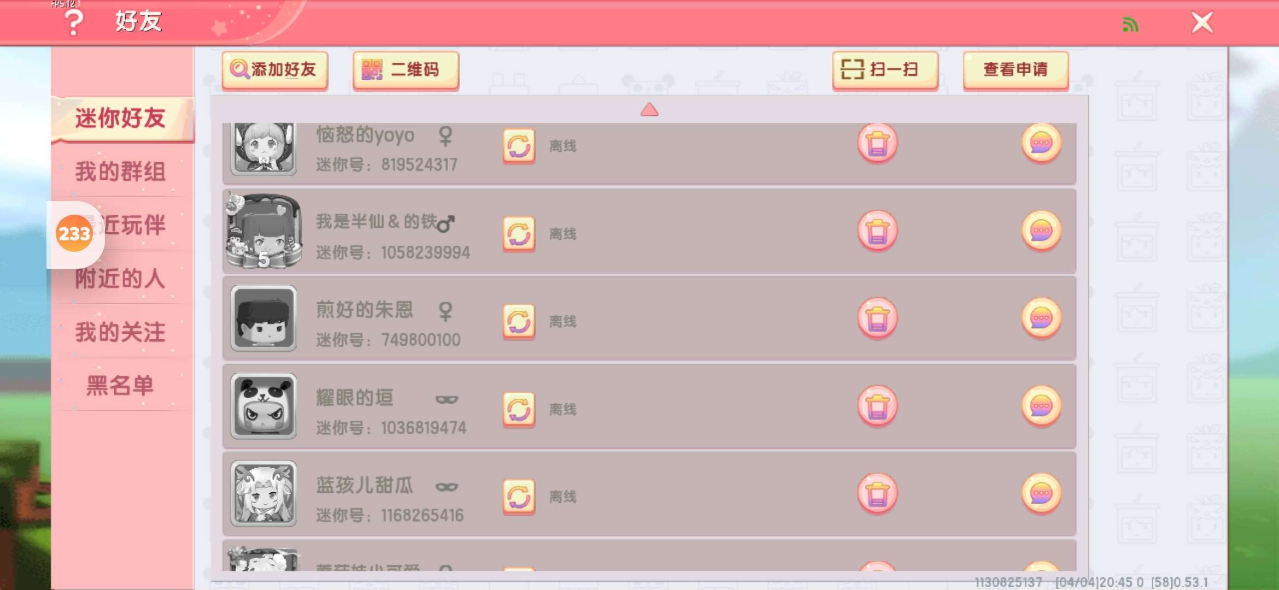Open the 黑名单 tab

[121, 386]
